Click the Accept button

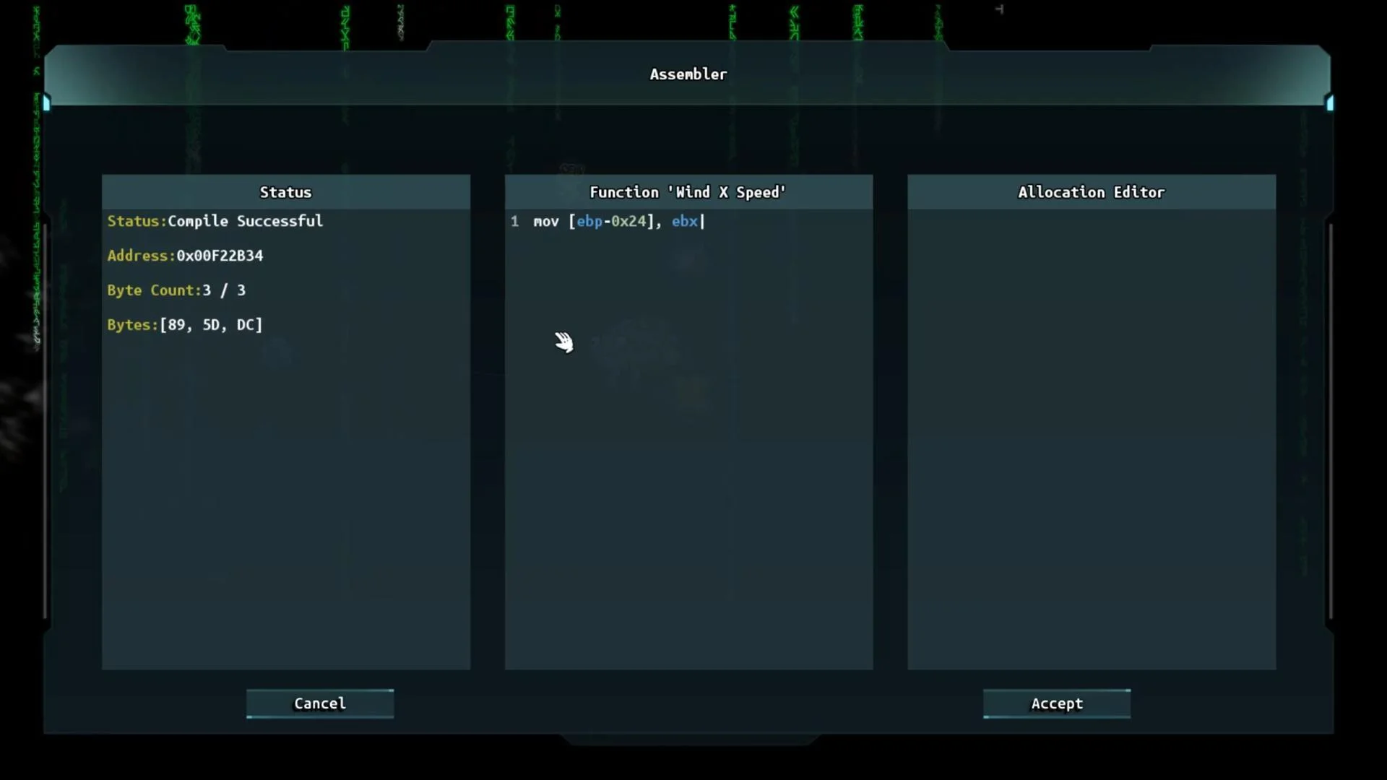(x=1057, y=703)
